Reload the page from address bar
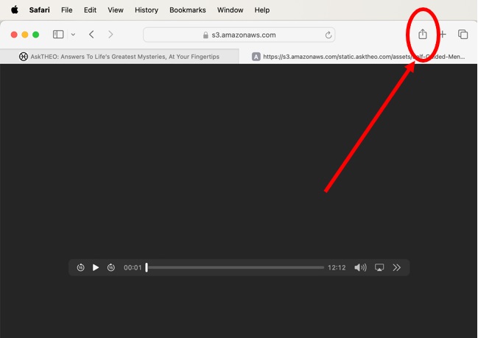Screen dimensions: 478x338 [x=328, y=35]
